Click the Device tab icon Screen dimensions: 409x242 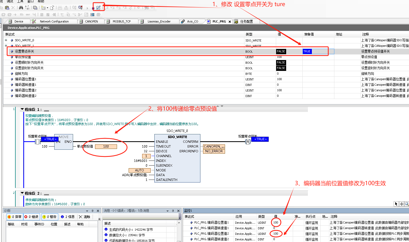(x=10, y=21)
